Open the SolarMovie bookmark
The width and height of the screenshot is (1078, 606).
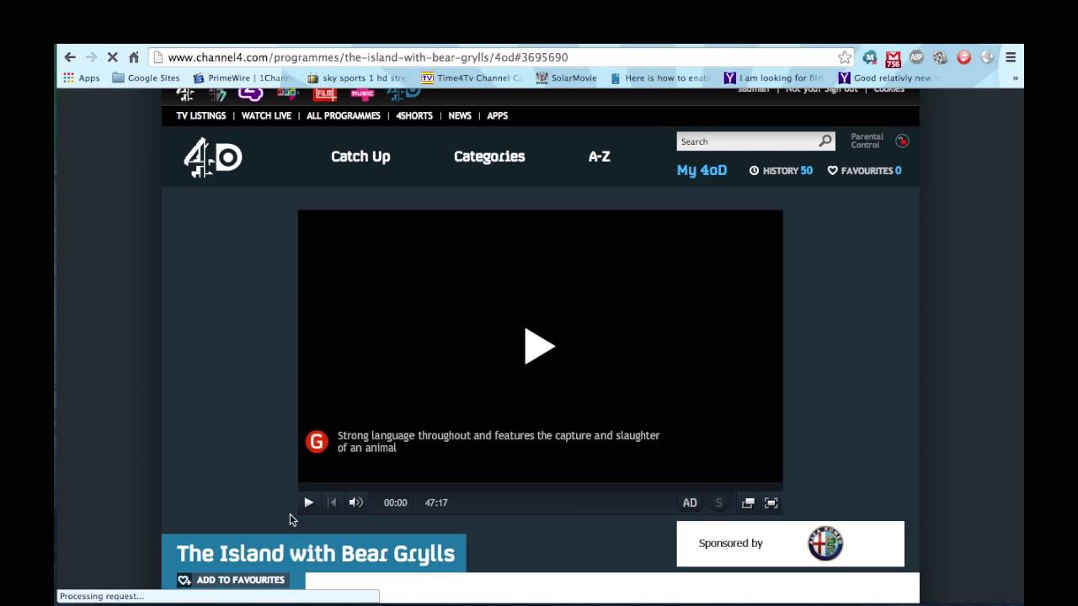pos(566,77)
